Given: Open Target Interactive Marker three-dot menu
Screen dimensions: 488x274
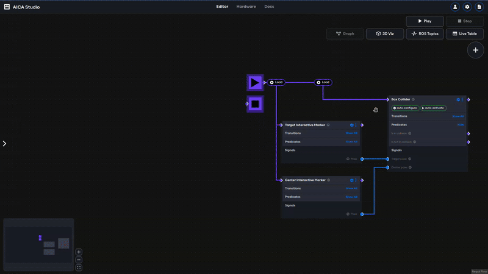Looking at the screenshot, I should [x=356, y=125].
